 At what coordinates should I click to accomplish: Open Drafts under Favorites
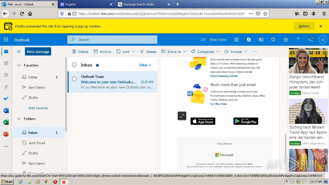tap(39, 98)
